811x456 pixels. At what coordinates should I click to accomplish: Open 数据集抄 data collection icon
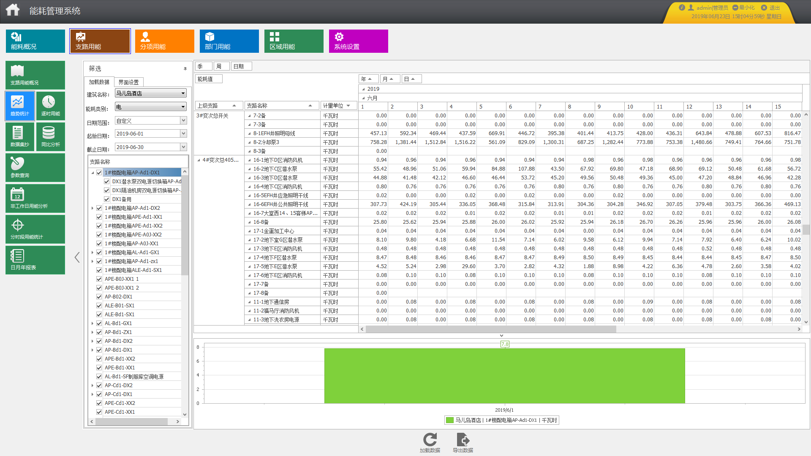17,133
